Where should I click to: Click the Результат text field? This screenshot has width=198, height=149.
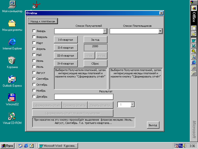tap(84, 97)
